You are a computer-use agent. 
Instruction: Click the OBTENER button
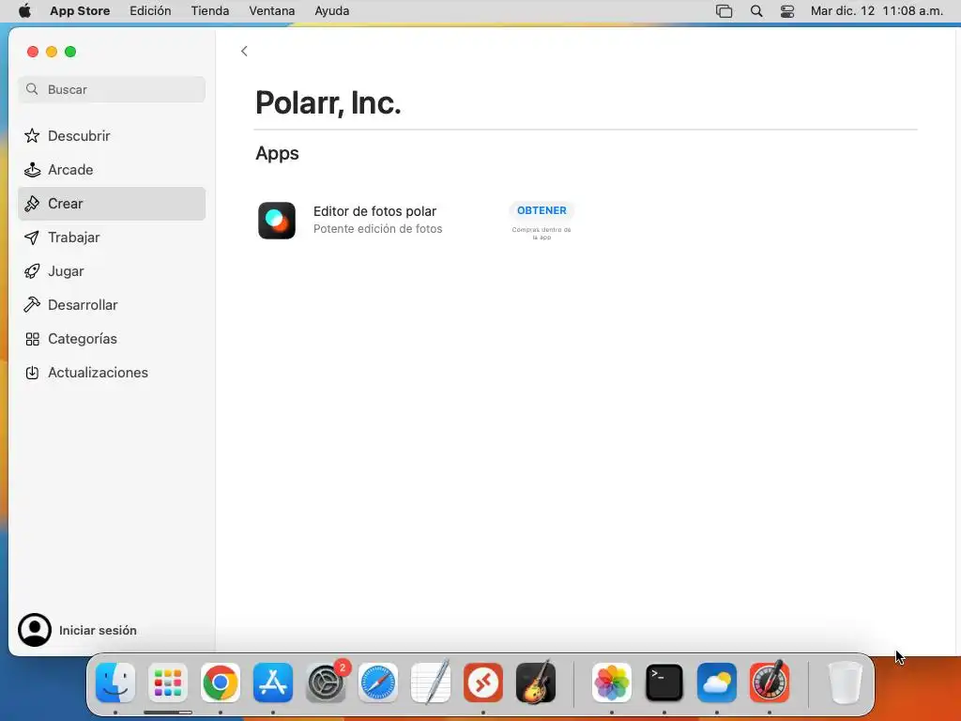click(x=542, y=210)
